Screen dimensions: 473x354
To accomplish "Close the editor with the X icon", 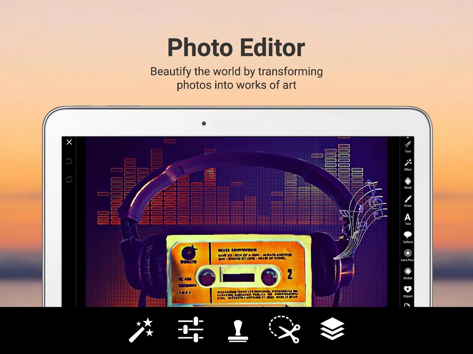I will coord(69,142).
